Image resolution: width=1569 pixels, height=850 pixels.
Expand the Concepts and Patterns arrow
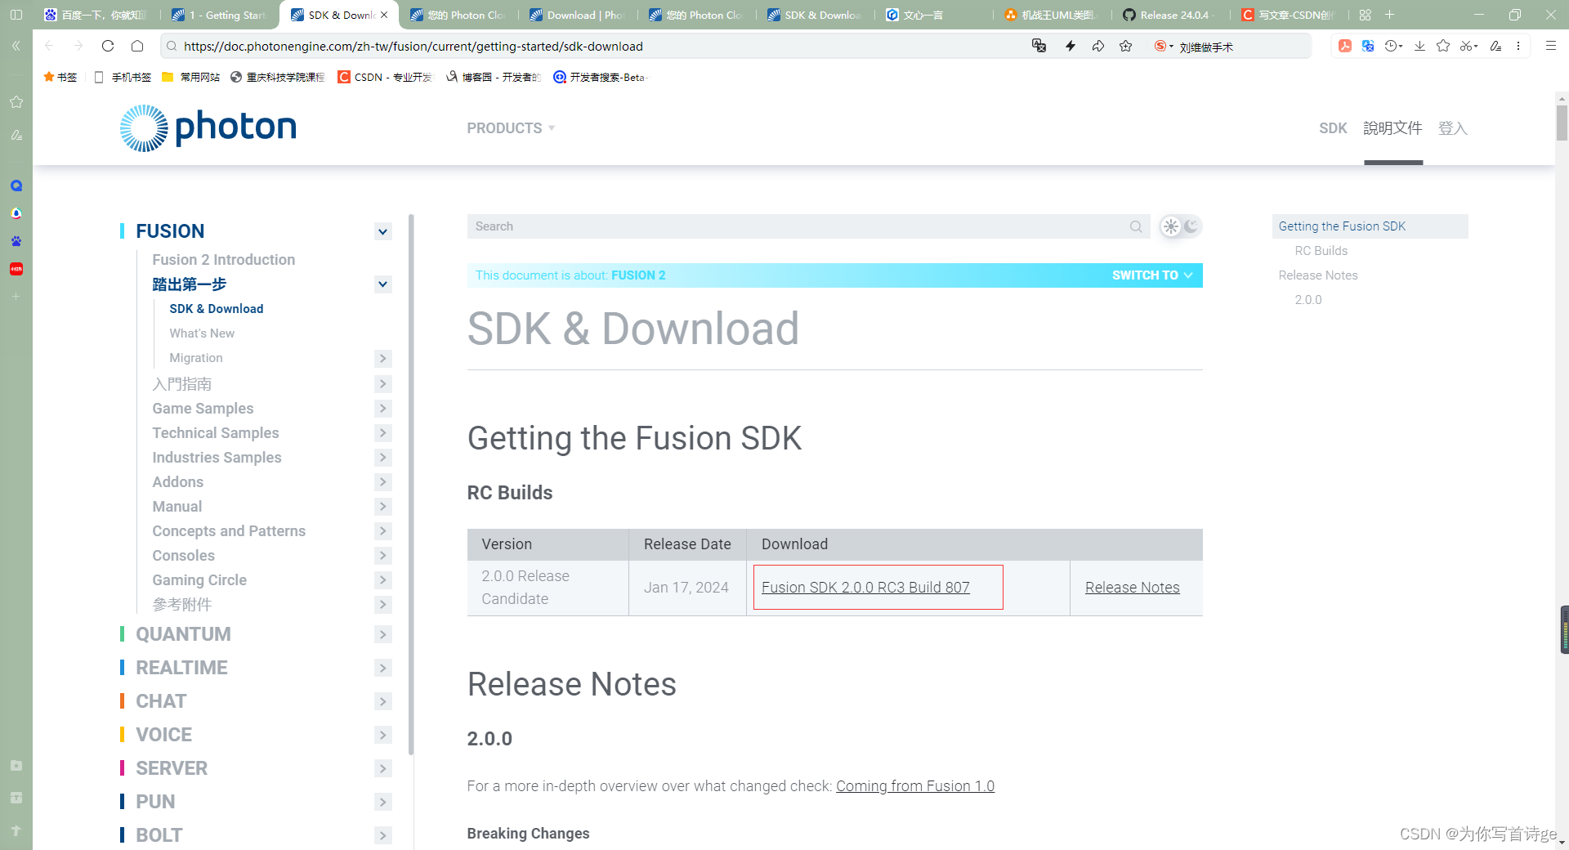pos(382,531)
